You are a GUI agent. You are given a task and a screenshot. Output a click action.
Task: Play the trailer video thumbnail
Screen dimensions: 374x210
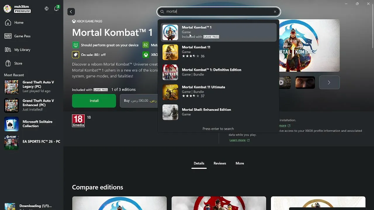[285, 83]
